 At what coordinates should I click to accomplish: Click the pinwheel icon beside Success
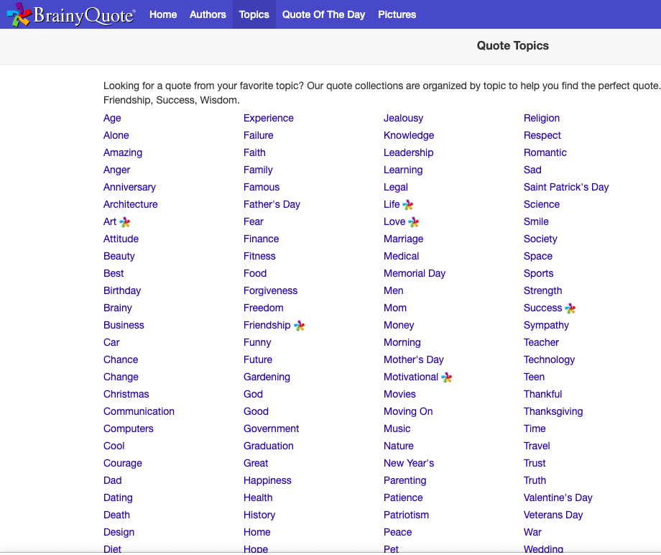[x=570, y=308]
